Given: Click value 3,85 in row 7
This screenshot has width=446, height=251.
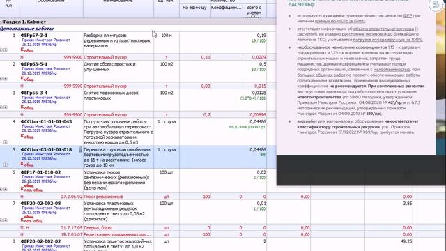Looking at the screenshot, I should pos(407,203).
